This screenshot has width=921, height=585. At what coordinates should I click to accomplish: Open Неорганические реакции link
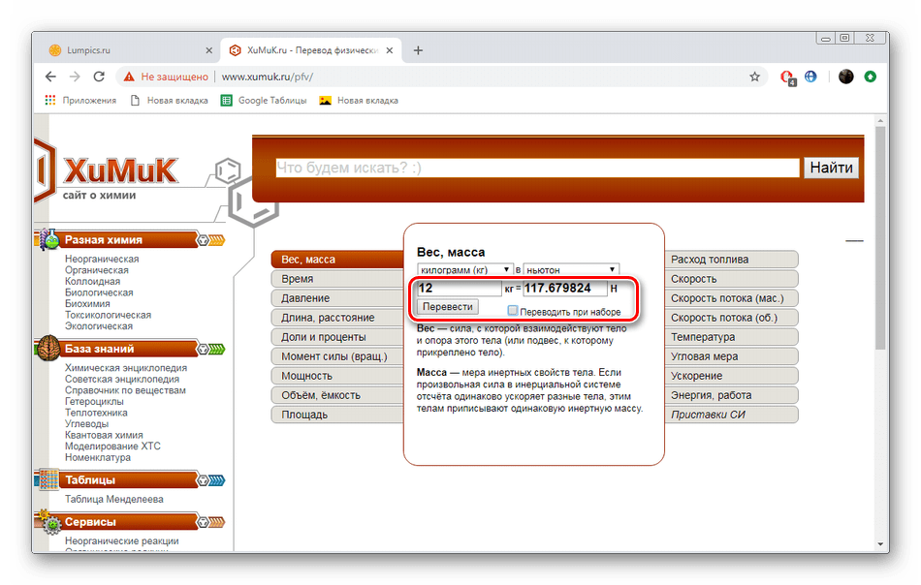click(121, 541)
